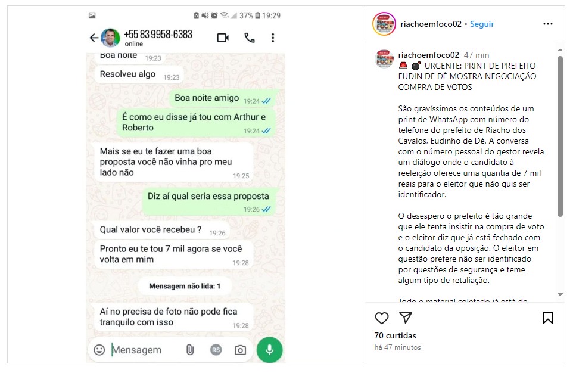Viewport: 573px width, 373px height.
Task: Click riachoemfoco02 username above caption
Action: tap(428, 55)
